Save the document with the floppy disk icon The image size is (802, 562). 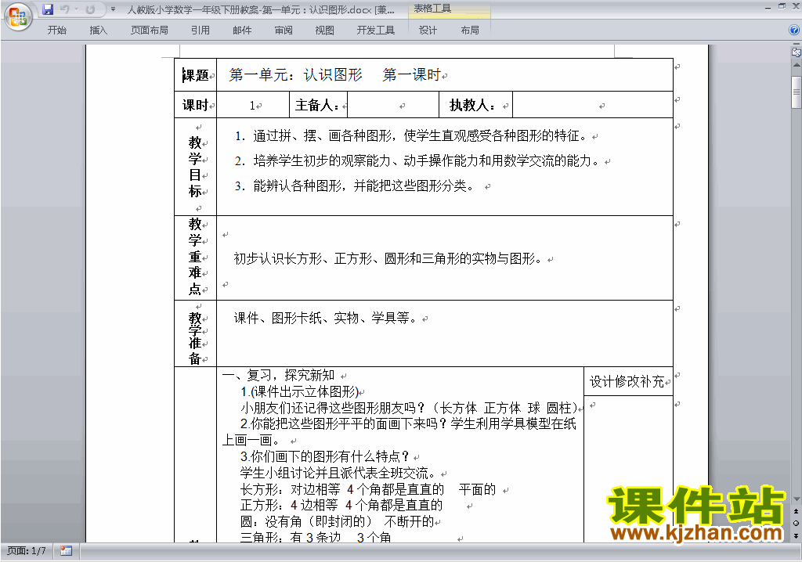click(48, 9)
